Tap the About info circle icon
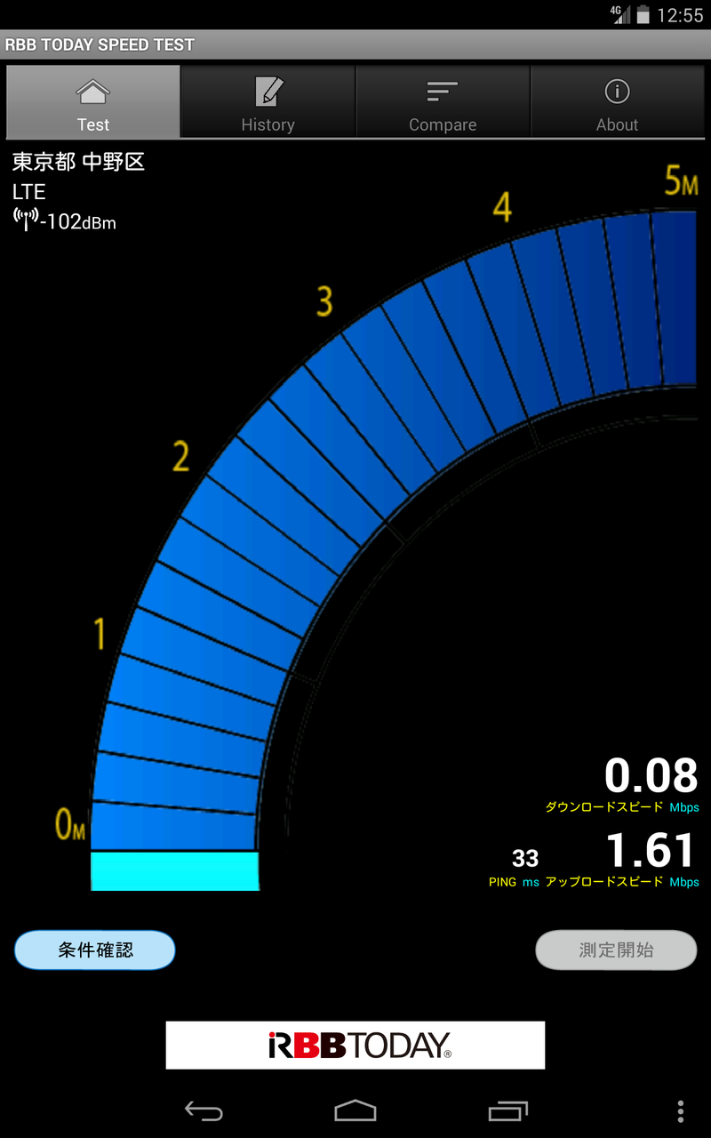 pos(617,91)
